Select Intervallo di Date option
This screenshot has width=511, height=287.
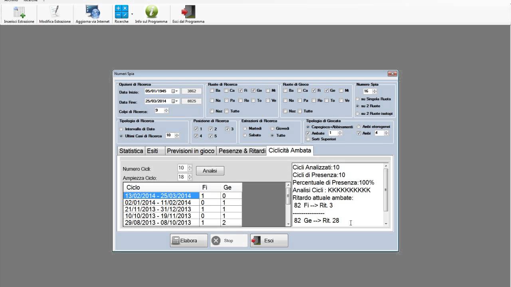coord(121,129)
